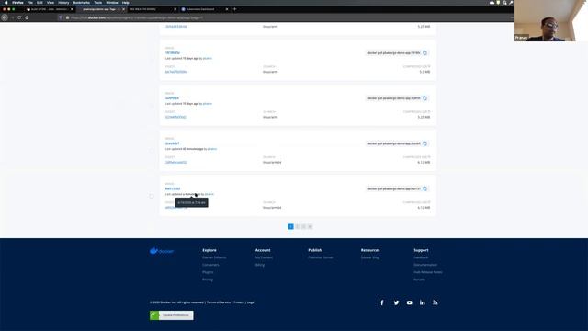Open the Tools menu
The image size is (588, 331).
pyautogui.click(x=98, y=2)
